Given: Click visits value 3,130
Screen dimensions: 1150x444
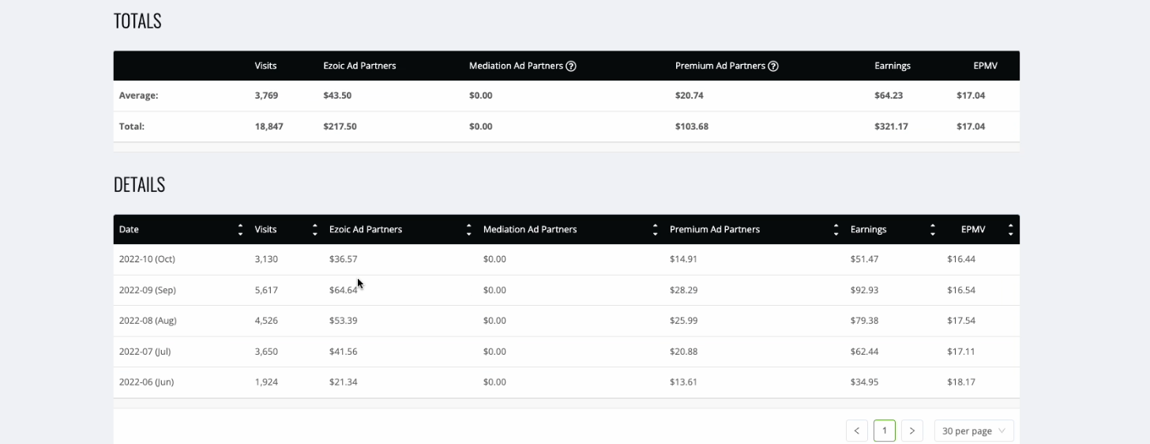Looking at the screenshot, I should click(266, 259).
